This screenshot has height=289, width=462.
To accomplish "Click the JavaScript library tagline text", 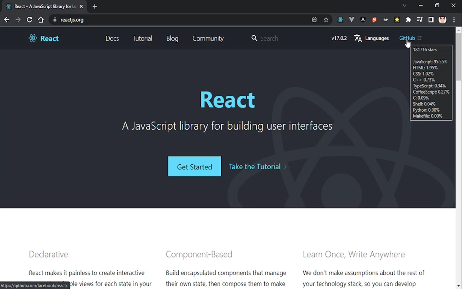I will coord(227,126).
